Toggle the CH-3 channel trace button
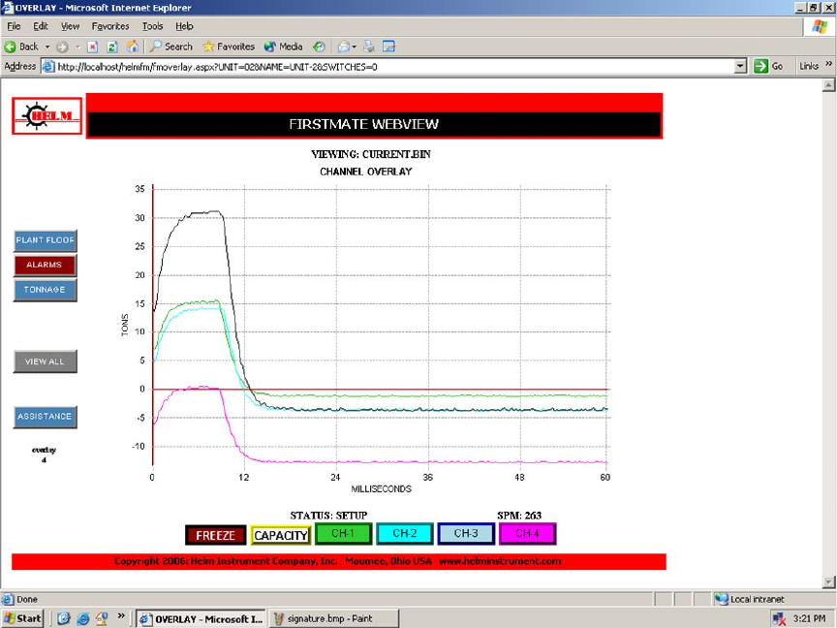The image size is (837, 628). click(x=466, y=533)
